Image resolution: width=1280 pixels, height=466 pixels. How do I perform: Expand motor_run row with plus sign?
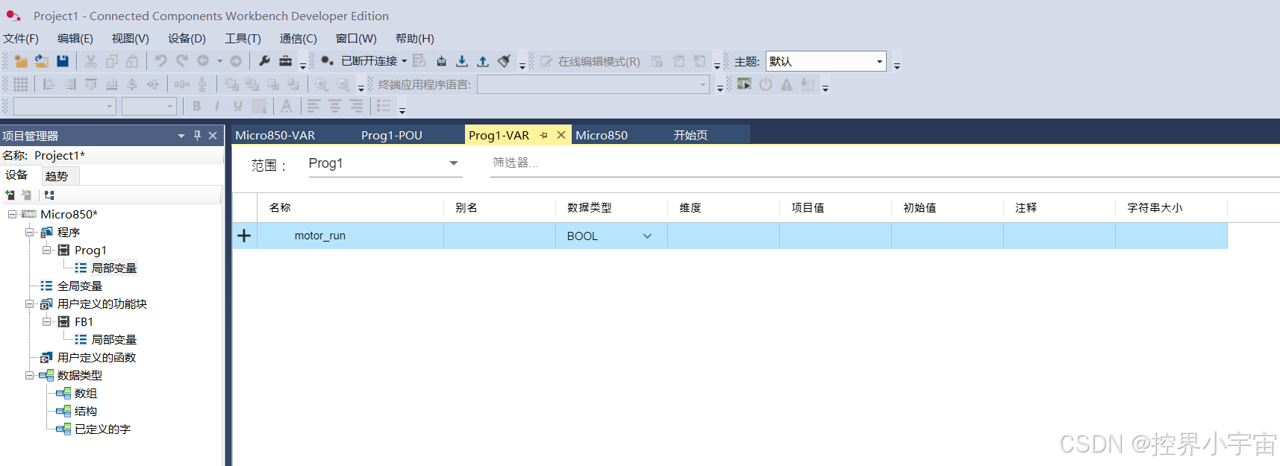pyautogui.click(x=244, y=236)
